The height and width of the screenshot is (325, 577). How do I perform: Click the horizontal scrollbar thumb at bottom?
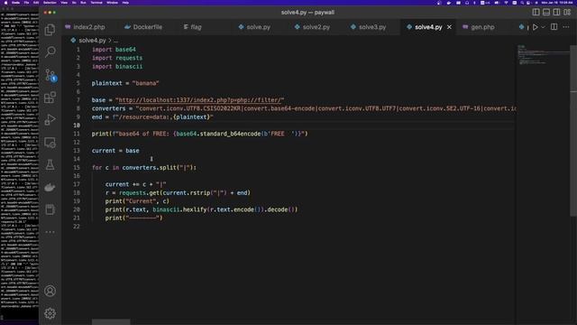tap(111, 322)
